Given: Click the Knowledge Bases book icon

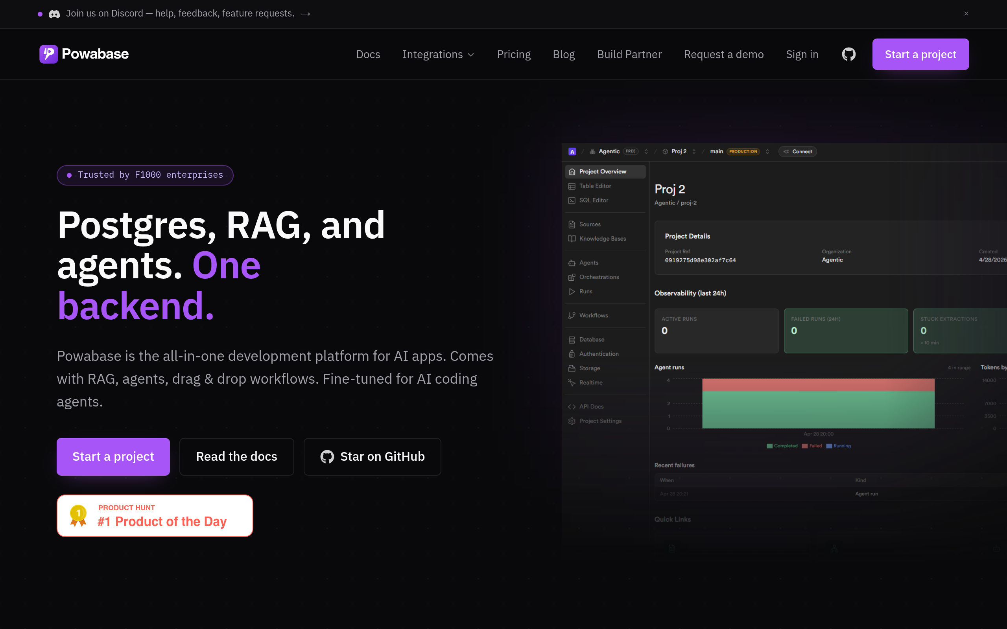Looking at the screenshot, I should pos(572,238).
